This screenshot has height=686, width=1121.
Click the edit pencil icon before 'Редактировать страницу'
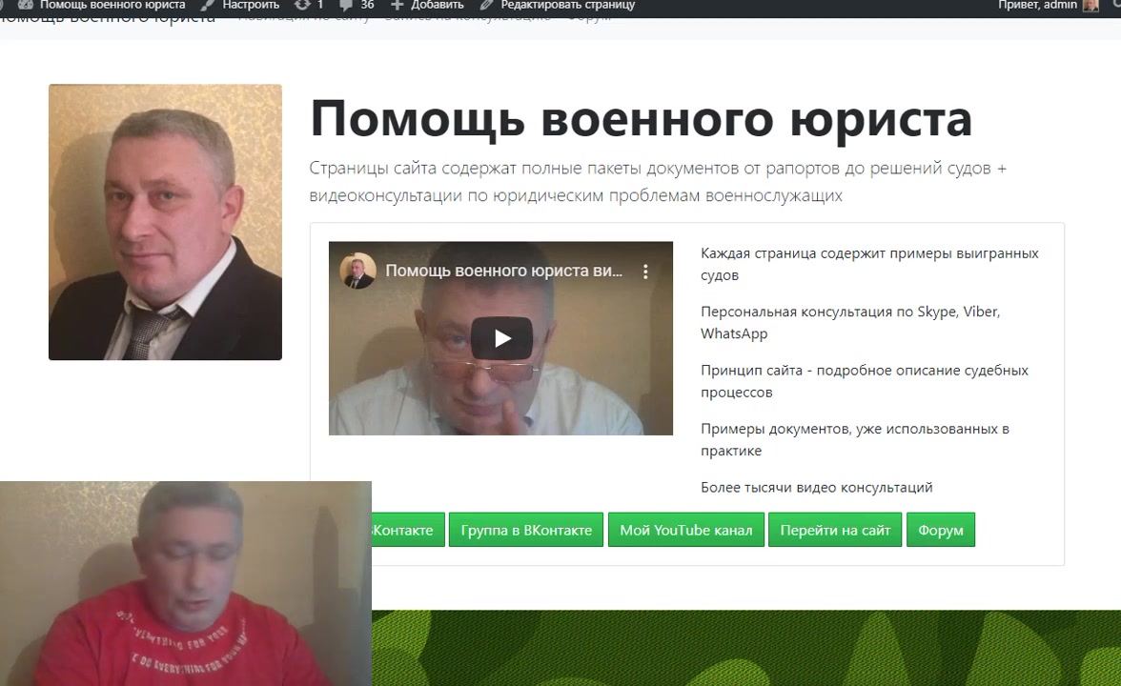pos(487,5)
